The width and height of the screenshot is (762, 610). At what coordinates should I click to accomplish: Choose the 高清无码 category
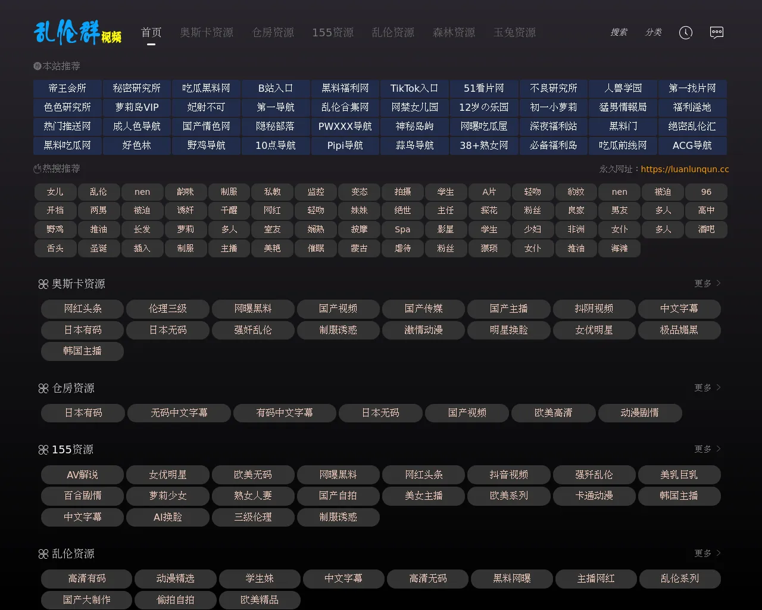click(x=428, y=578)
